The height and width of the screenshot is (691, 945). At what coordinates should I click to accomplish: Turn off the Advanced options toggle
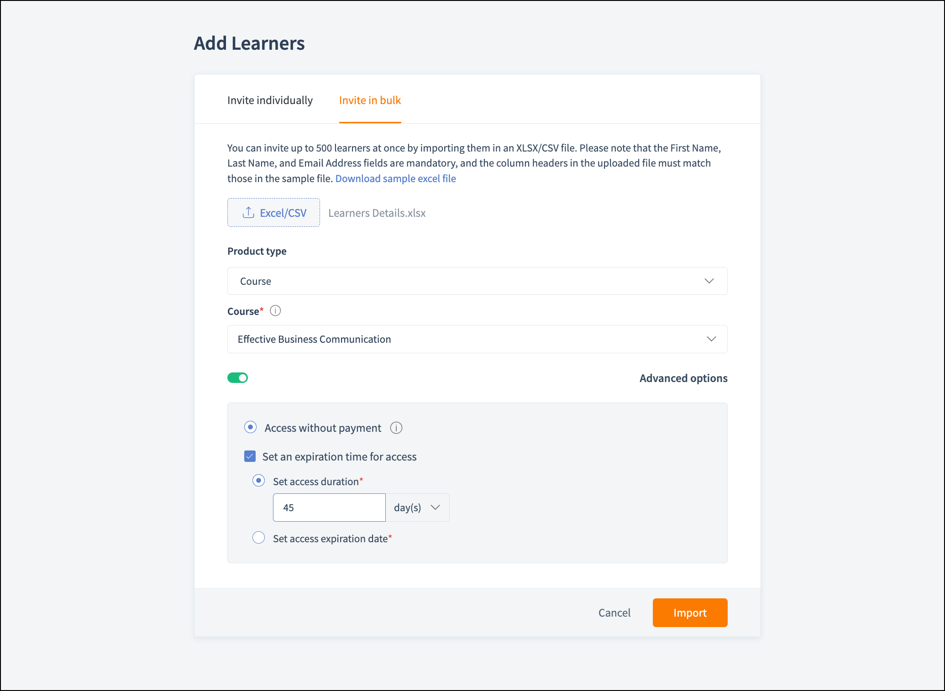click(237, 378)
